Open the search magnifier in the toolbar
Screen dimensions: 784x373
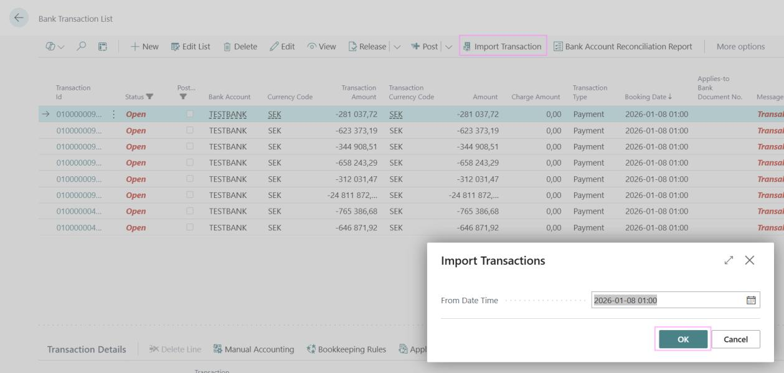point(80,47)
